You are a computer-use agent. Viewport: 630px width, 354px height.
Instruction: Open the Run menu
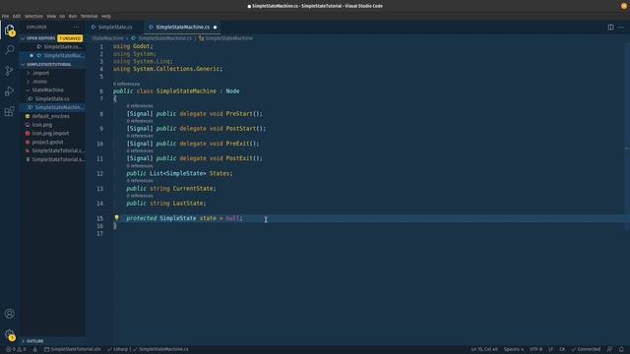73,16
